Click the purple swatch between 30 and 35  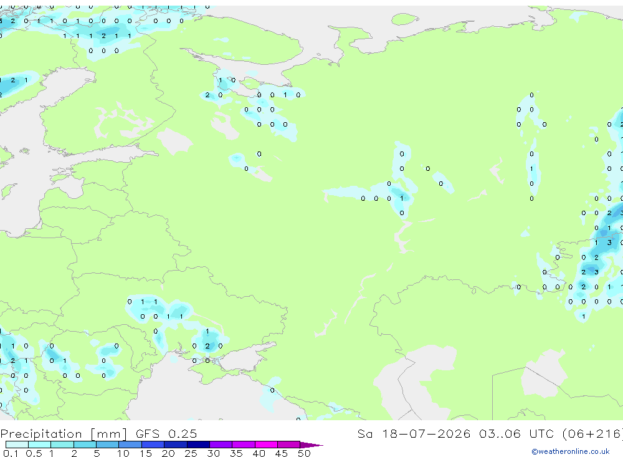click(221, 445)
